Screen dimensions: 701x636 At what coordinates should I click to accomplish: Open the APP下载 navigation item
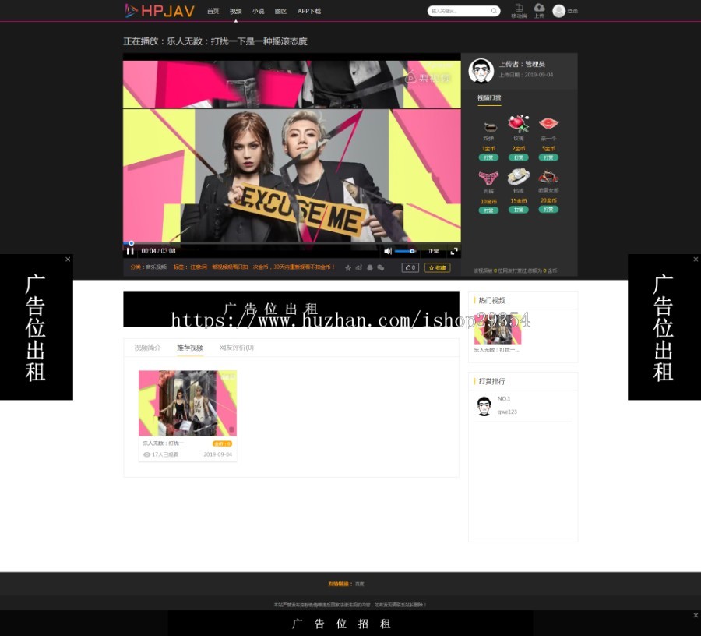point(308,11)
